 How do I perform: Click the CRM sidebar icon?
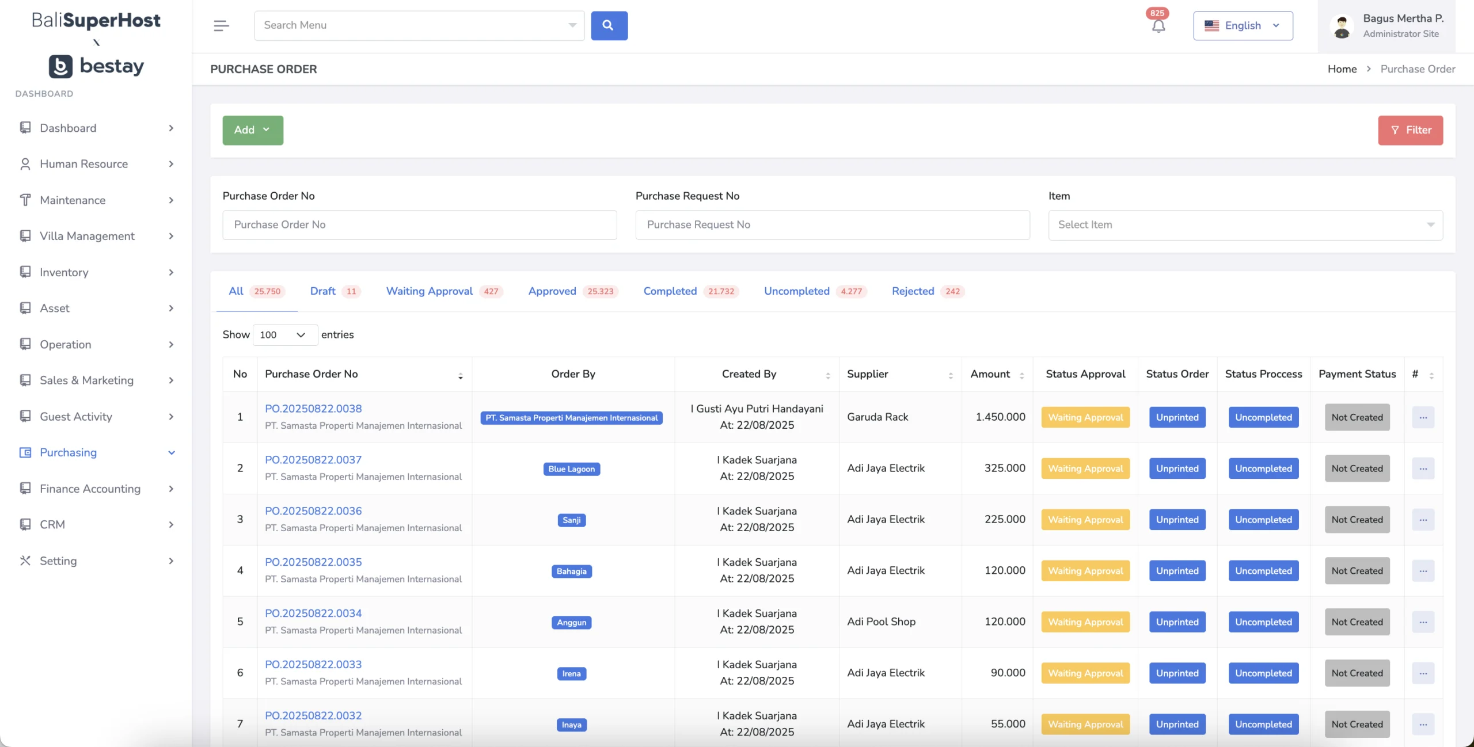25,524
